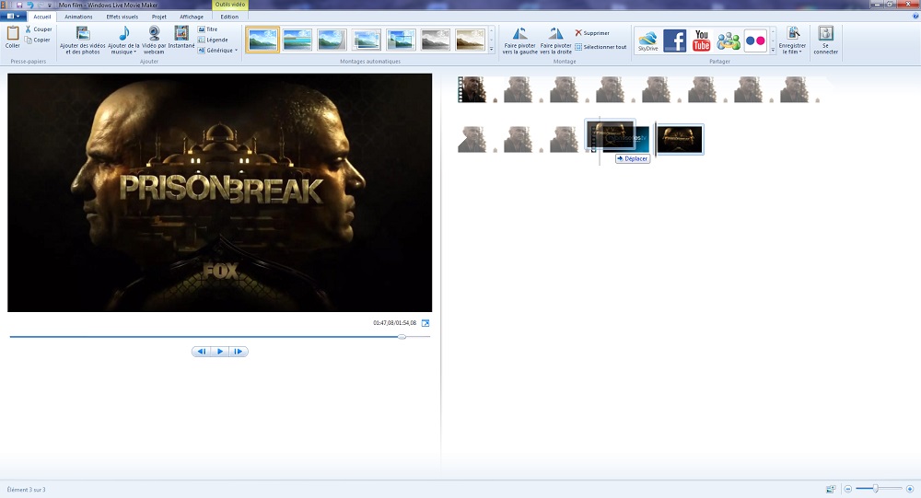
Task: Open the Animations tab
Action: pyautogui.click(x=78, y=17)
